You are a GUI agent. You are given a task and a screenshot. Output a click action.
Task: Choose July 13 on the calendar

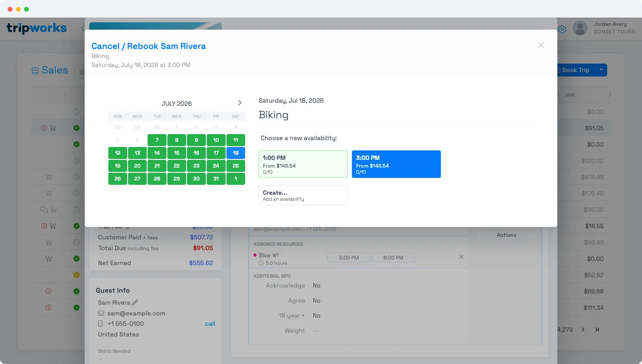(138, 153)
